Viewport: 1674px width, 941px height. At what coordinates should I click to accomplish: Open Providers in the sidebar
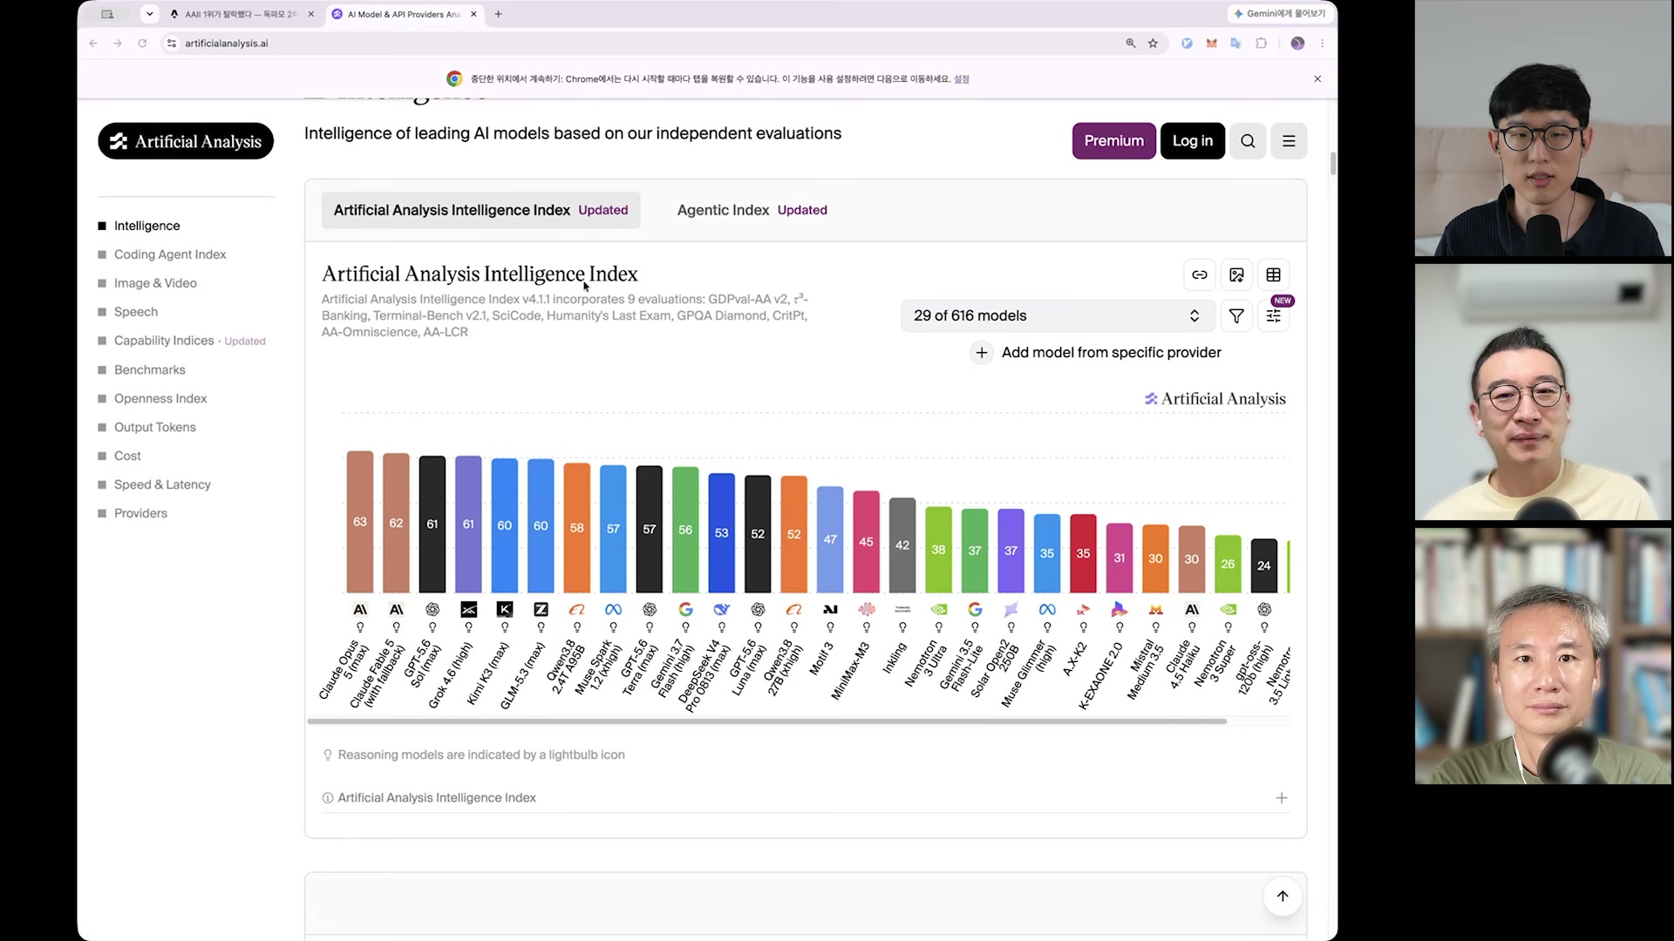[x=140, y=513]
